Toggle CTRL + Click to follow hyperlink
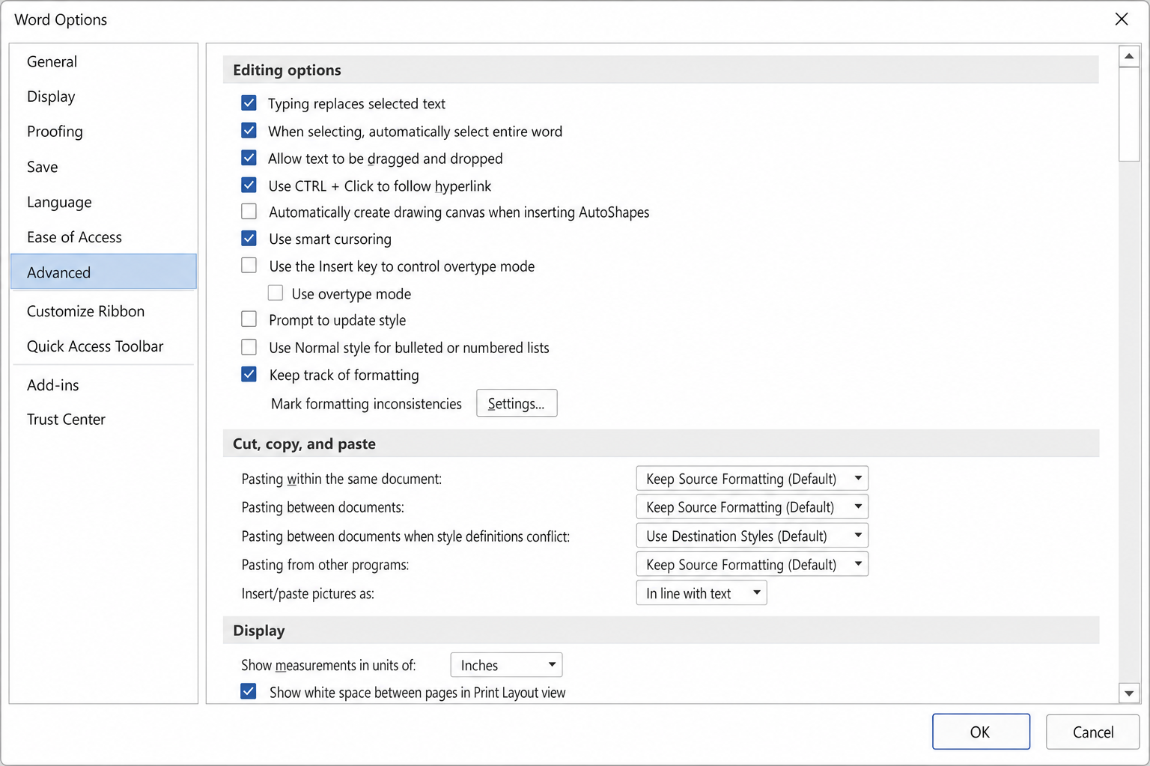This screenshot has height=766, width=1150. [249, 185]
